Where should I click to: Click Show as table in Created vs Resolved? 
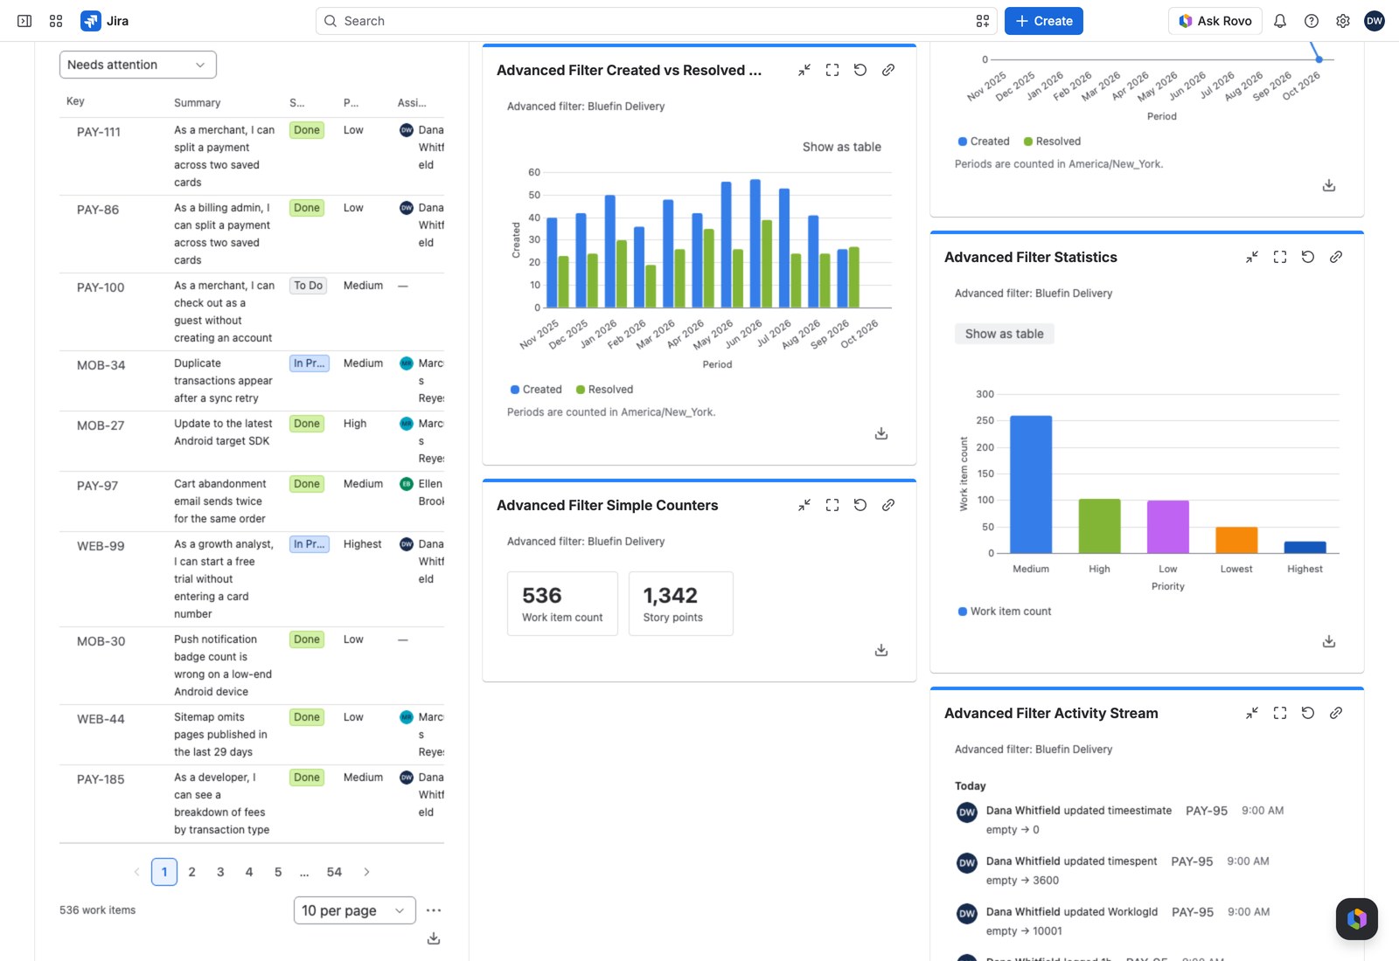click(x=842, y=147)
